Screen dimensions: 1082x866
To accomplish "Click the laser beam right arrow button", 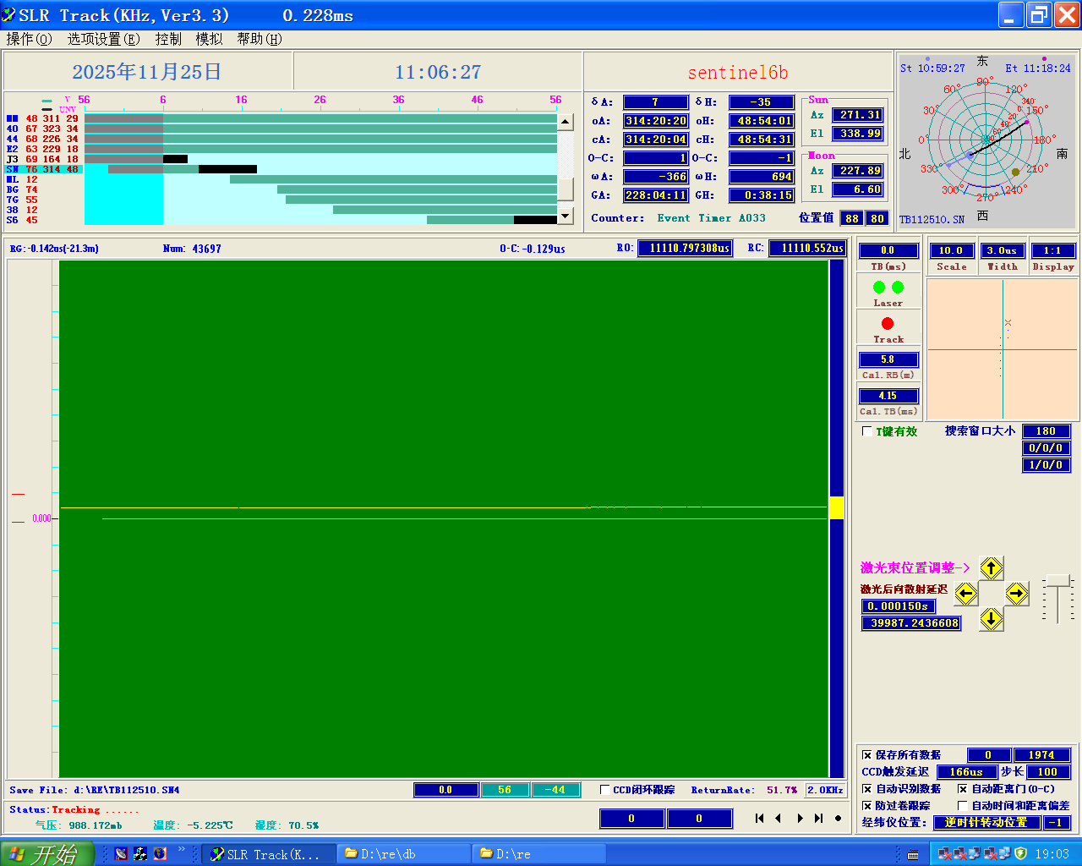I will [x=1017, y=594].
